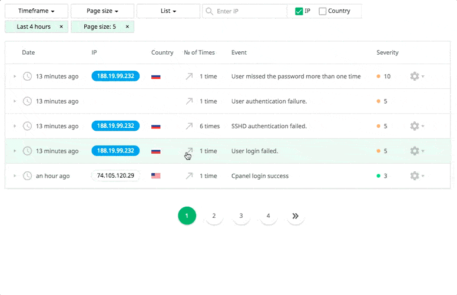Screen dimensions: 457x295
Task: Click IP 74.105.120.29 badge
Action: click(115, 176)
